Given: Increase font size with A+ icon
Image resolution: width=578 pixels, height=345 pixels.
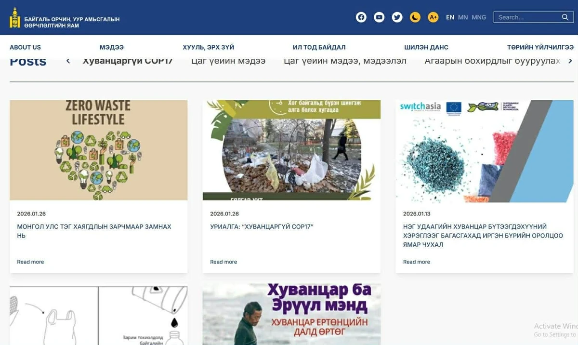Looking at the screenshot, I should pos(433,17).
